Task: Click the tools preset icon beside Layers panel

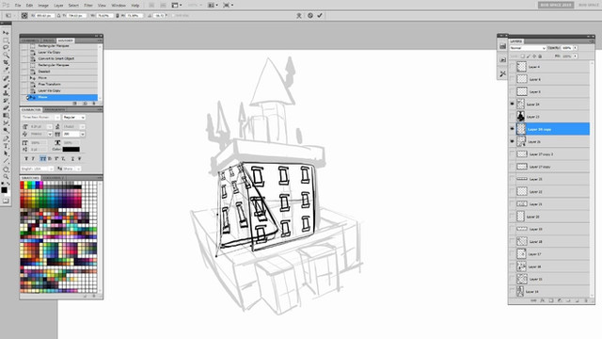Action: point(502,73)
